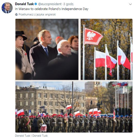This screenshot has height=140, width=134.
Task: Click second 'Donald Tusk' tagged name in caption
Action: 40,136
